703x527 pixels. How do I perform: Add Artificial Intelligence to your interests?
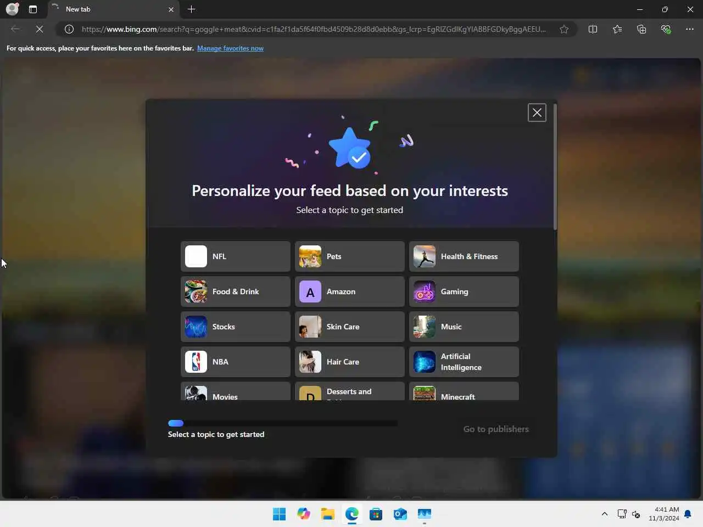point(464,362)
